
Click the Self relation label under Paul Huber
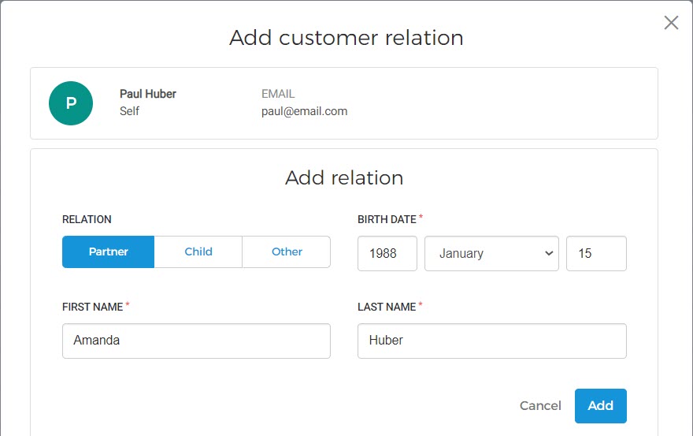click(130, 111)
